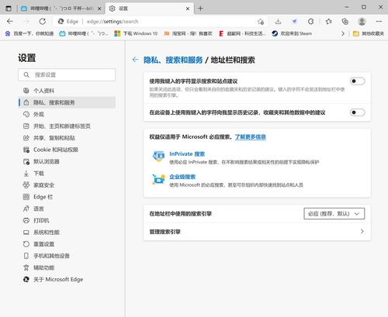Open the user profile avatar
The height and width of the screenshot is (317, 388).
362,22
